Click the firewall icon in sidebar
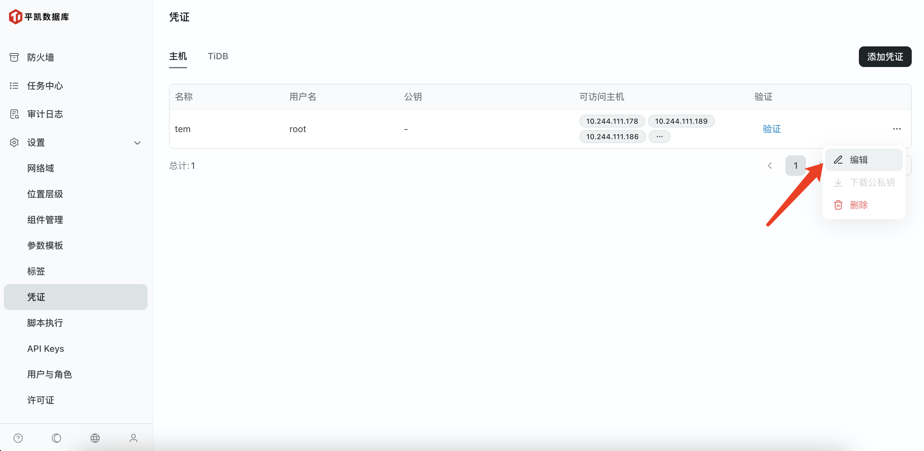The width and height of the screenshot is (924, 451). (x=14, y=57)
